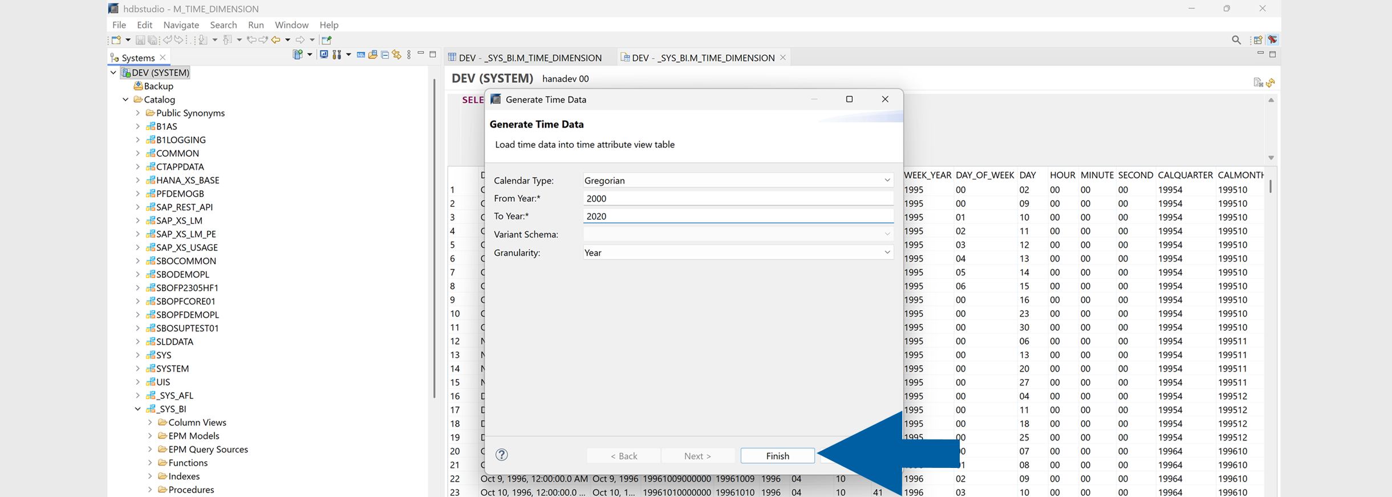Select the SAP HANA Administration perspective icon
Image resolution: width=1392 pixels, height=497 pixels.
(1273, 40)
